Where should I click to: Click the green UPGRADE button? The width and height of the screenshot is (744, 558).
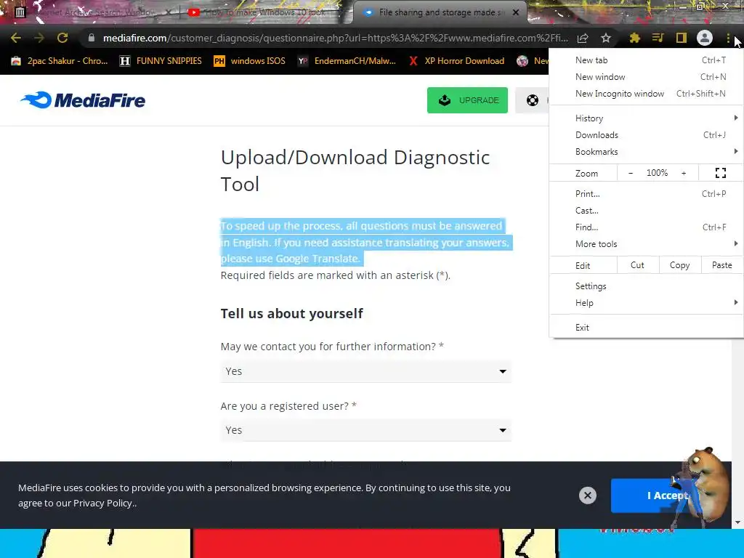(467, 100)
